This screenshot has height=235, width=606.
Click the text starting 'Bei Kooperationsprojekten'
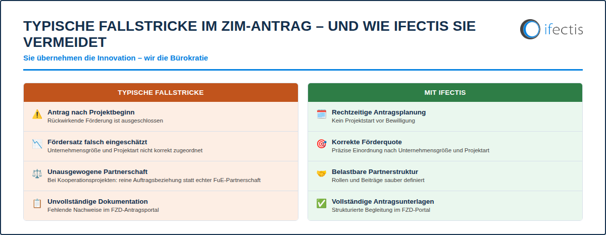pos(154,180)
